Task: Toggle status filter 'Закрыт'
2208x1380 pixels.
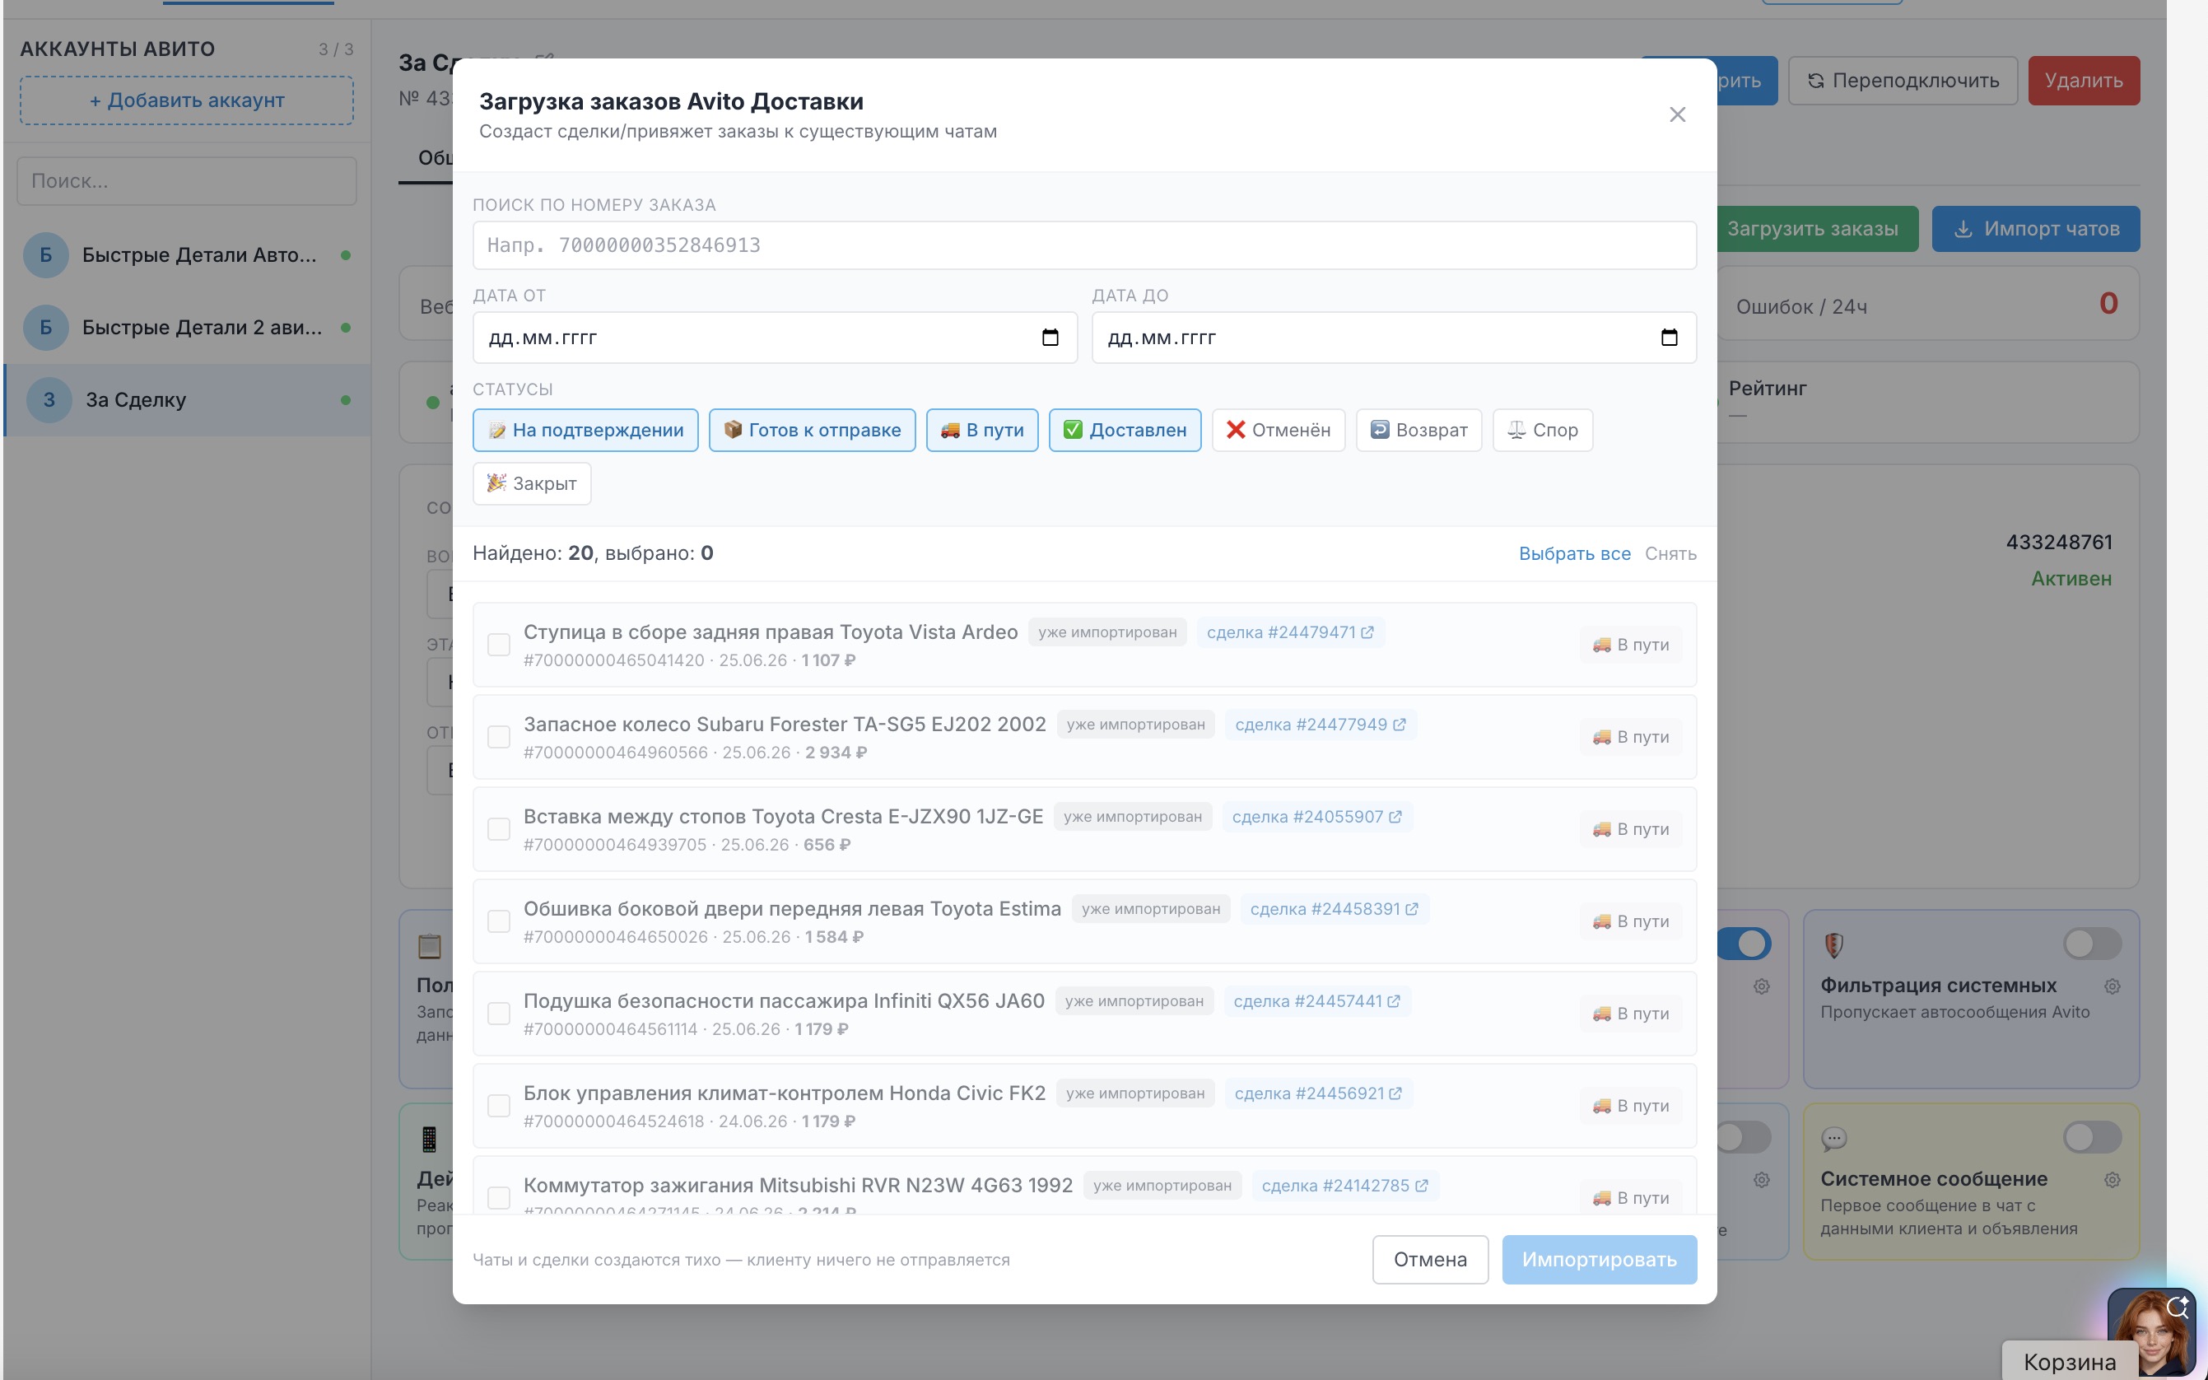Action: coord(532,483)
